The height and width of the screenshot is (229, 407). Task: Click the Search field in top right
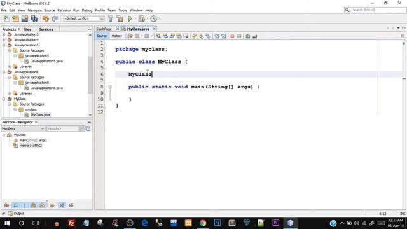[x=375, y=10]
